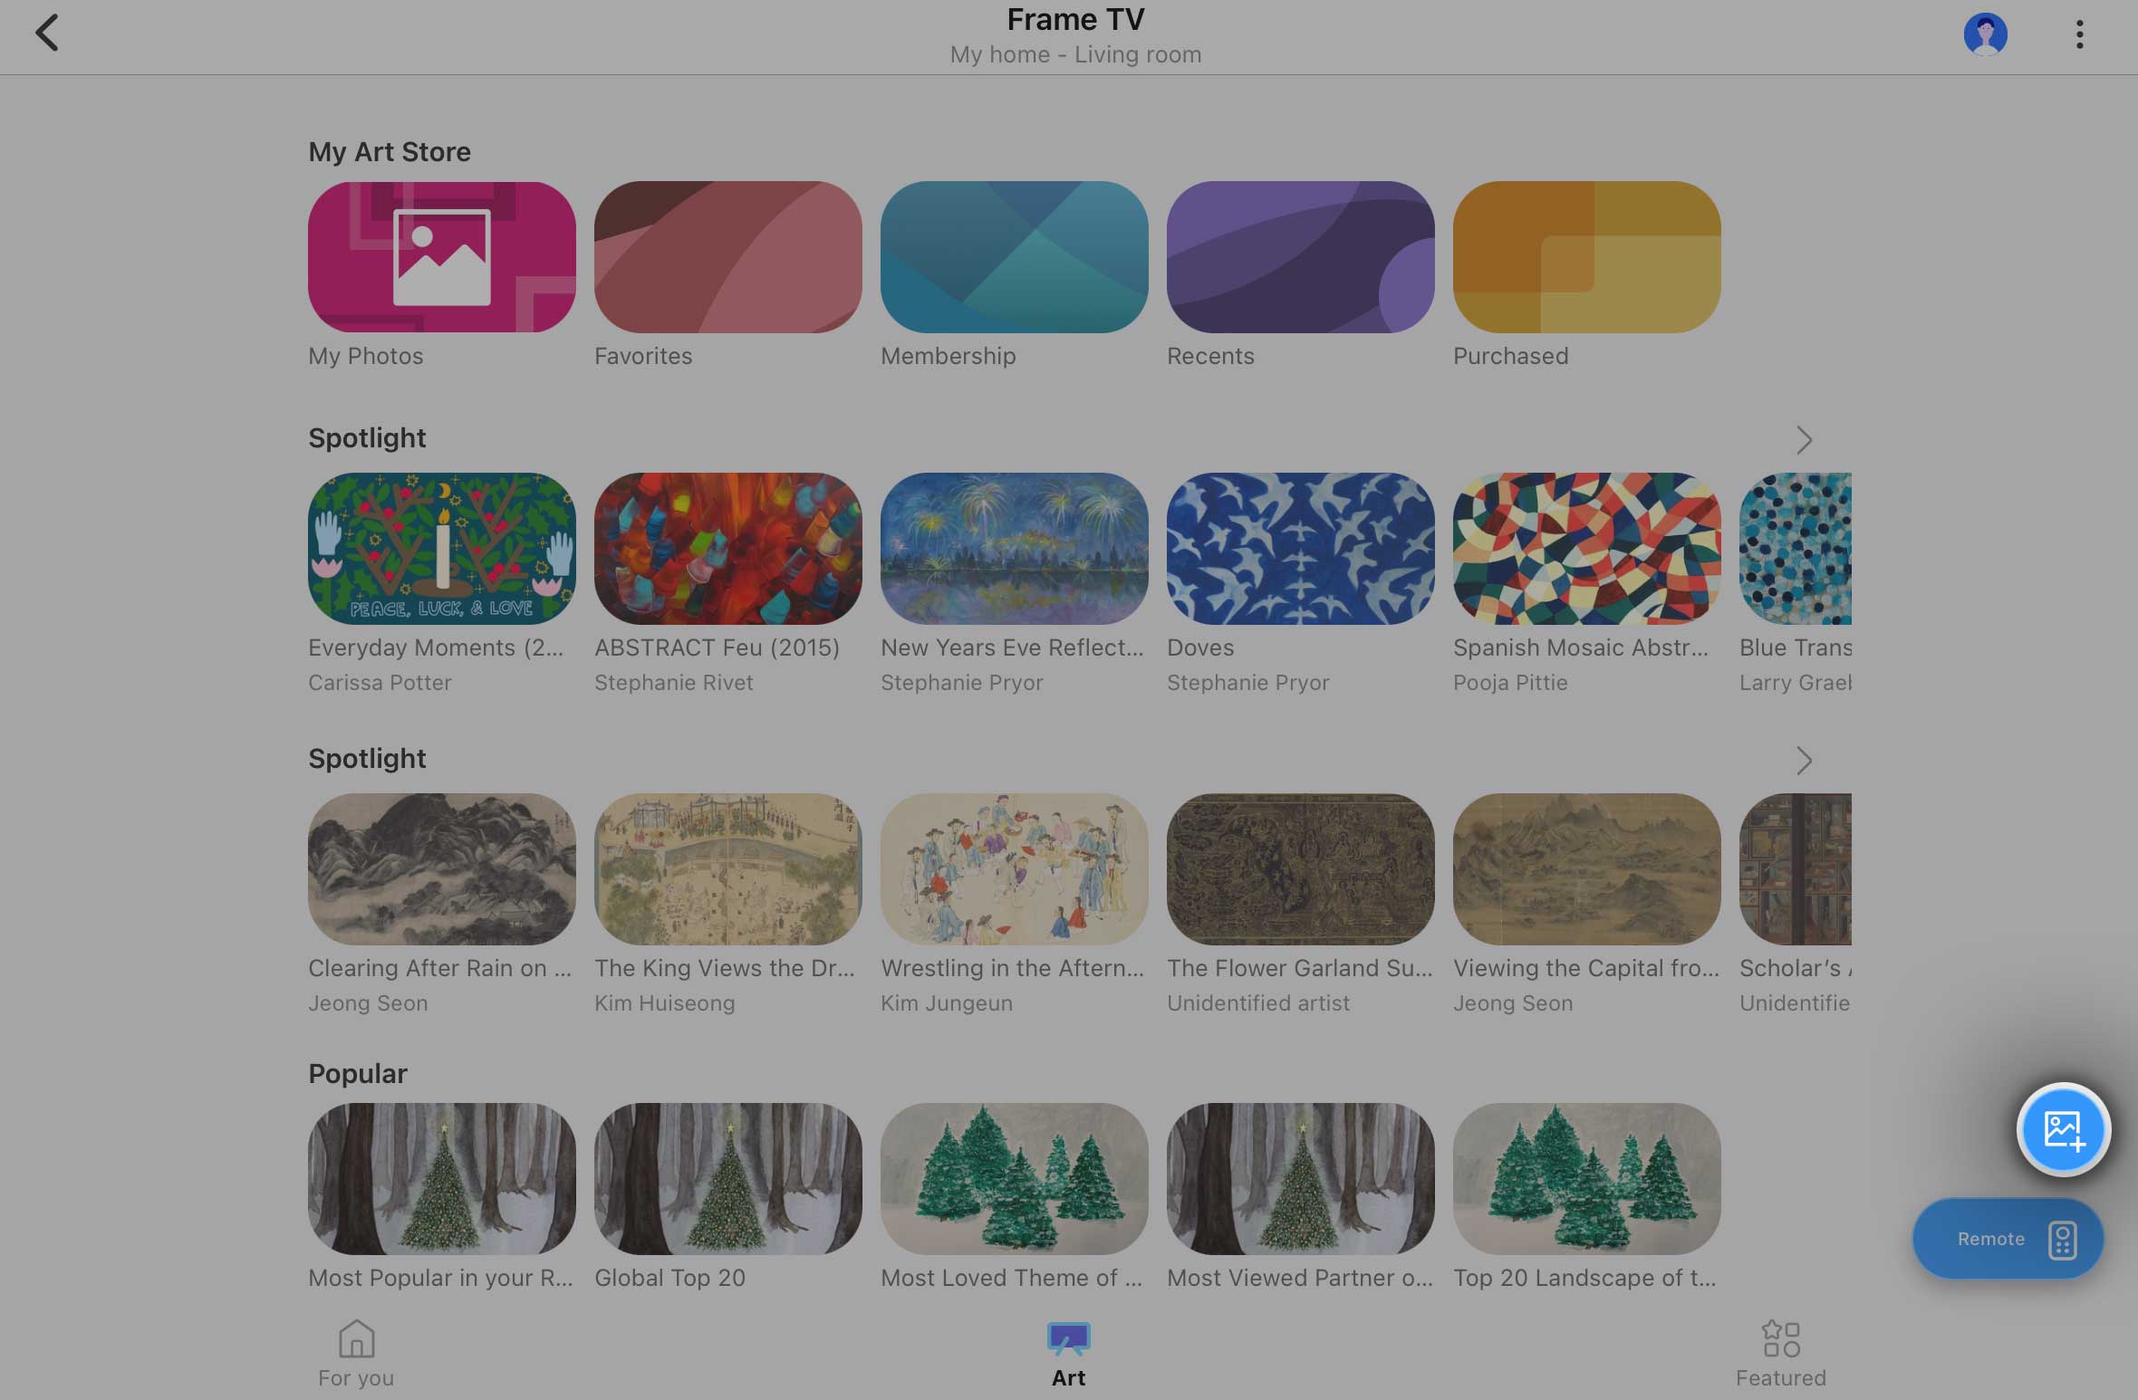Tap the blue add-photo floating icon
The width and height of the screenshot is (2138, 1400).
pyautogui.click(x=2063, y=1129)
